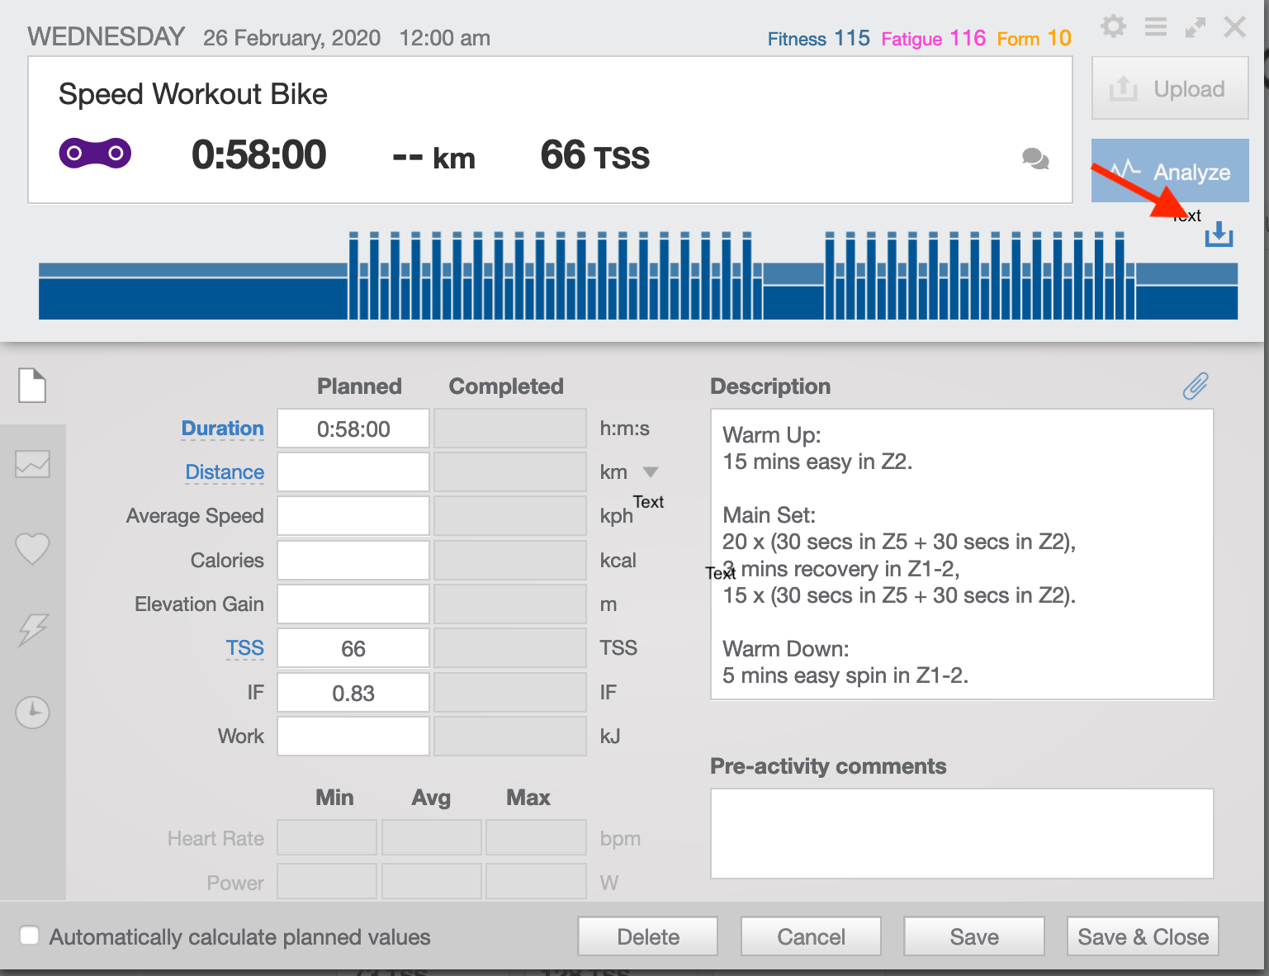Open the graph panel in left sidebar
Image resolution: width=1269 pixels, height=976 pixels.
click(x=32, y=464)
